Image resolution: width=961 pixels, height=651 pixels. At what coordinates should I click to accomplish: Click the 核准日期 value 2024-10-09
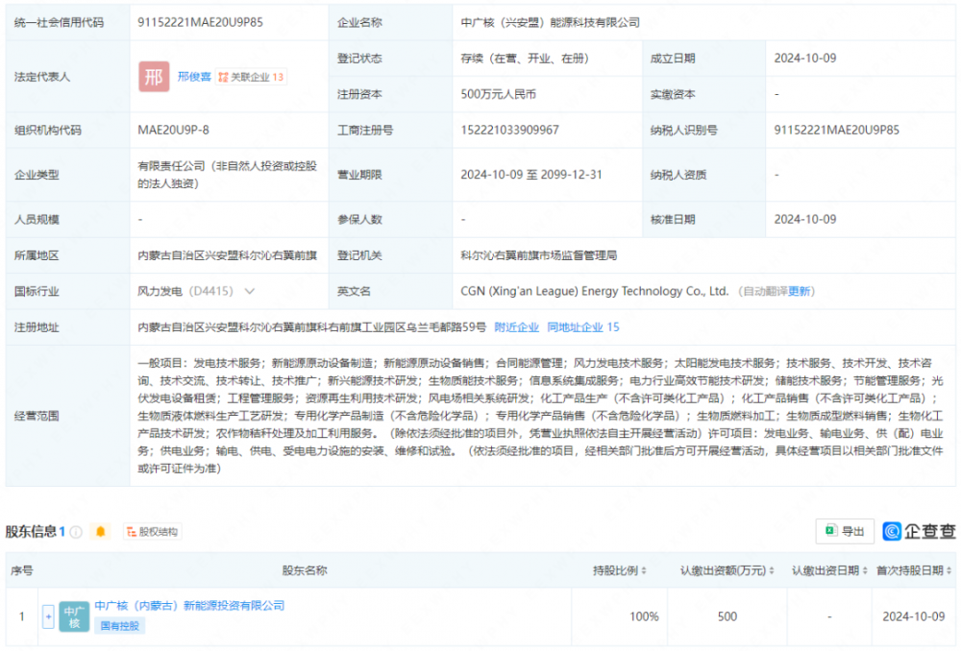coord(804,219)
